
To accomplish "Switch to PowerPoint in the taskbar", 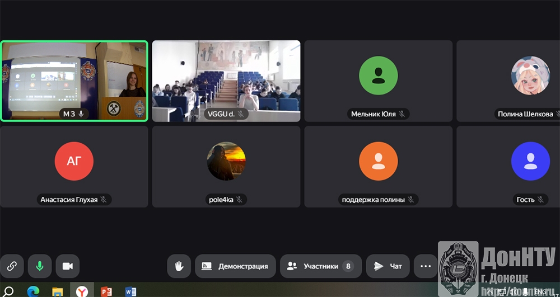I will pos(106,291).
